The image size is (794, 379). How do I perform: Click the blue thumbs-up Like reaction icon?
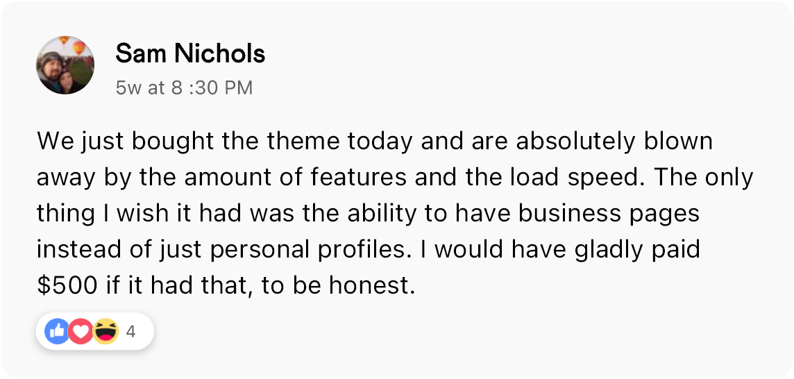[x=57, y=332]
